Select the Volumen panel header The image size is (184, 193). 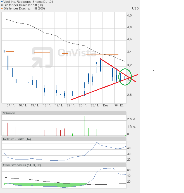click(x=9, y=113)
